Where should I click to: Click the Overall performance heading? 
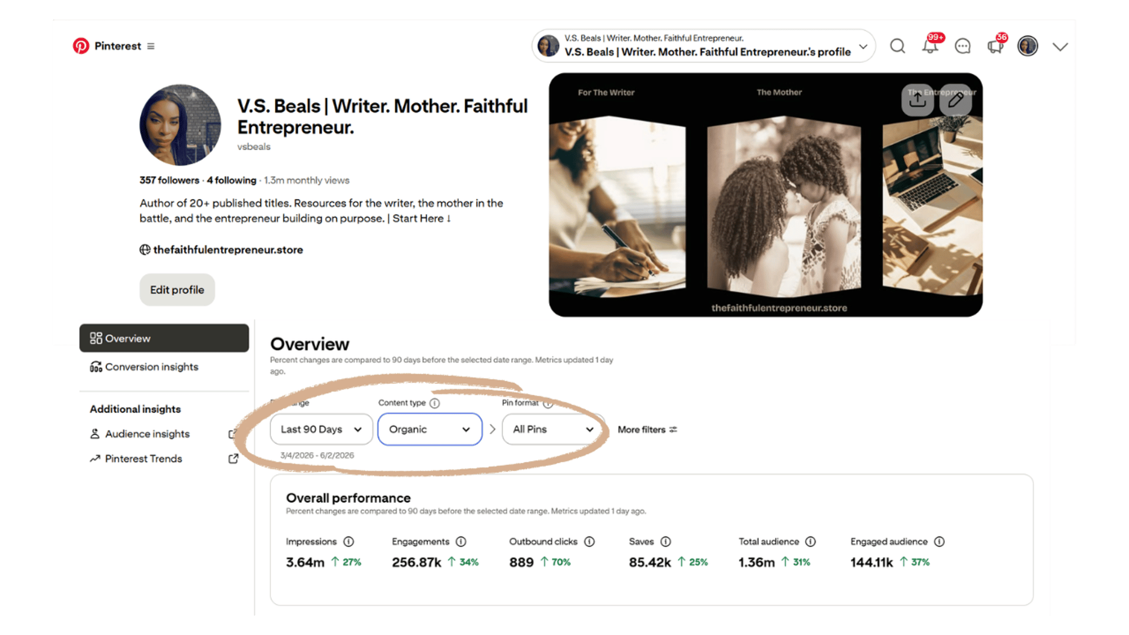349,499
